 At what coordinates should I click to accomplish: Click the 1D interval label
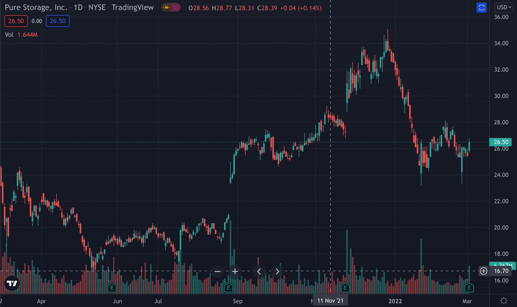pyautogui.click(x=78, y=7)
